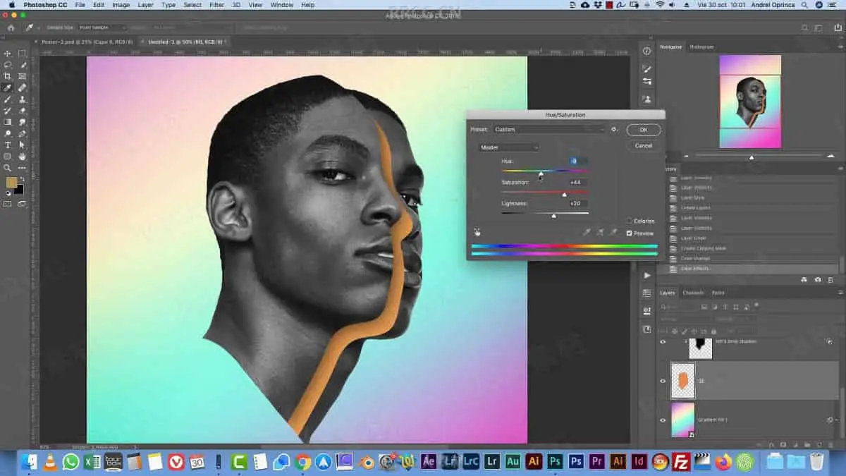Select the Spot Healing Brush tool
The width and height of the screenshot is (846, 476).
click(23, 88)
